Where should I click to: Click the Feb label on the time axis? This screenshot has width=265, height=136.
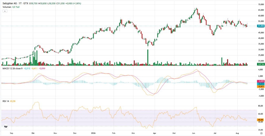[x=114, y=133]
